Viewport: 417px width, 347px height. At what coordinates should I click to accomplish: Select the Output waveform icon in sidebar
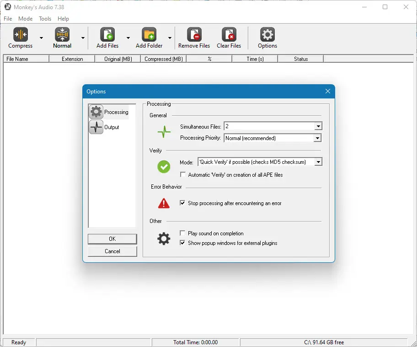[96, 127]
